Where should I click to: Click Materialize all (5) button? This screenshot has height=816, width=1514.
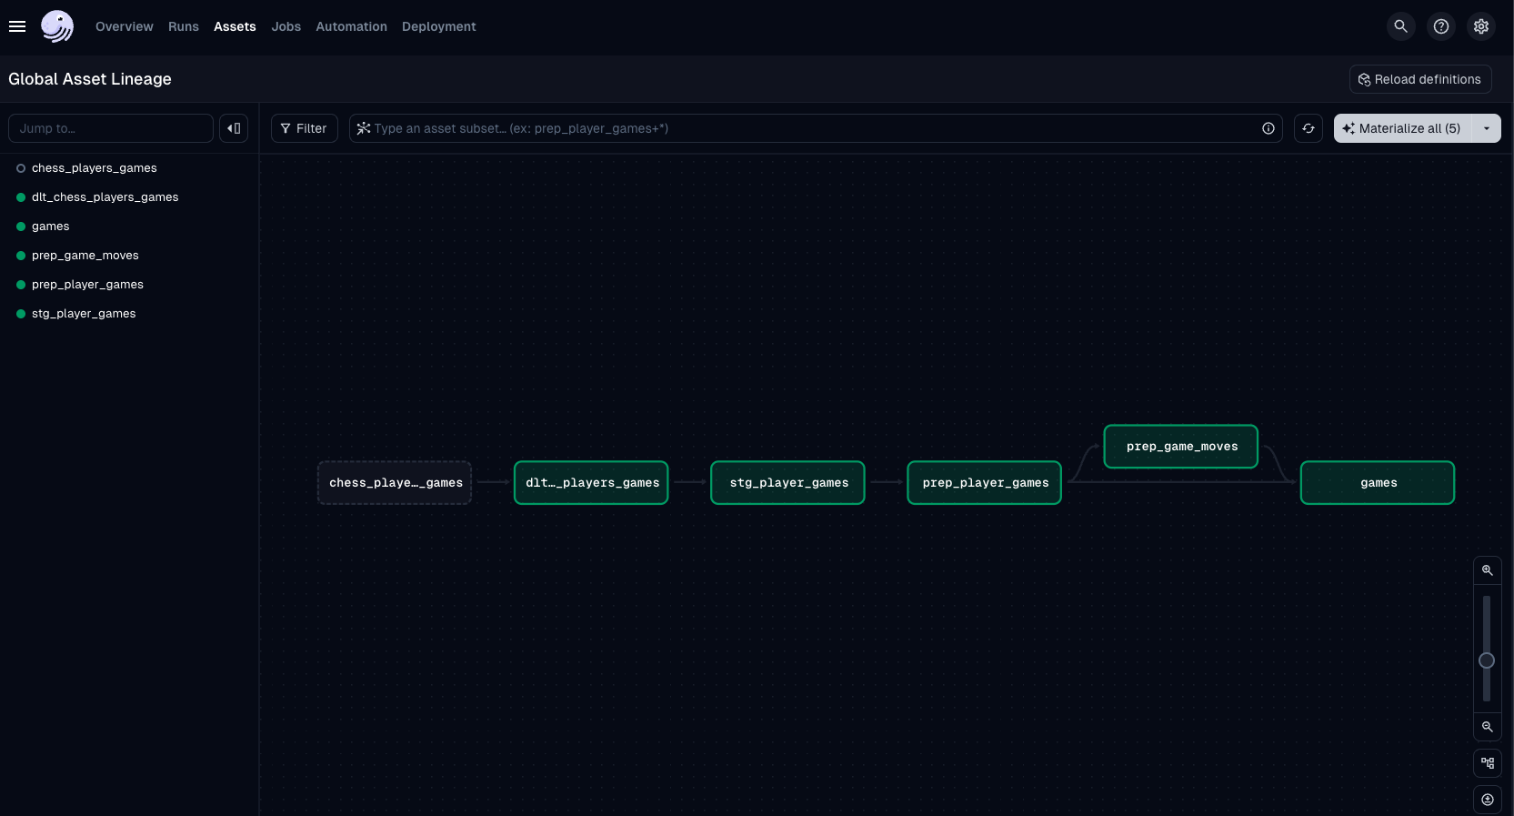[1403, 128]
